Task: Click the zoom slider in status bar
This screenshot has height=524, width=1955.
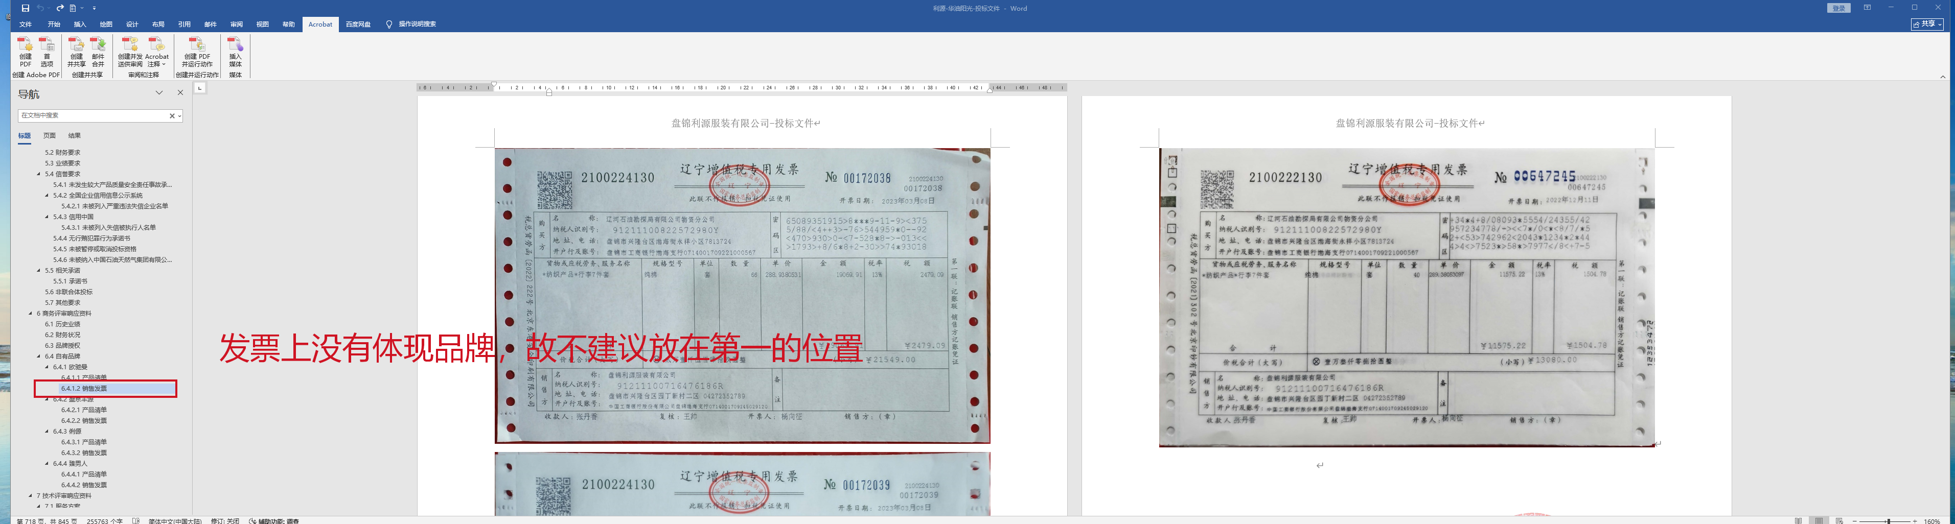Action: pos(1889,521)
